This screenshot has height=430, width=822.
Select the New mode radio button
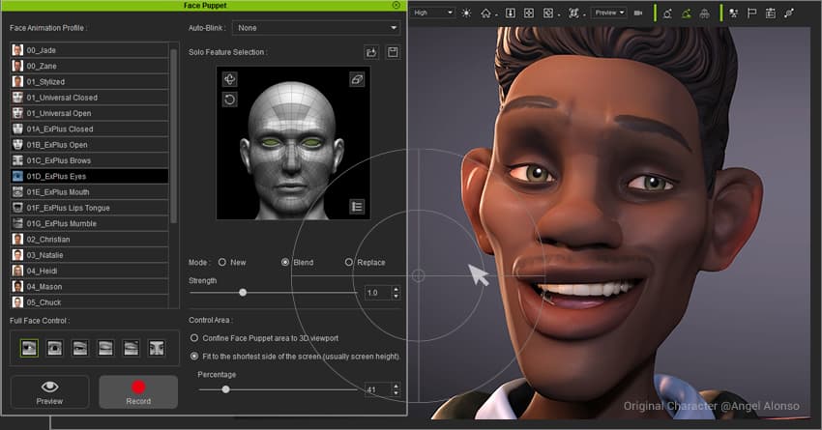[222, 262]
